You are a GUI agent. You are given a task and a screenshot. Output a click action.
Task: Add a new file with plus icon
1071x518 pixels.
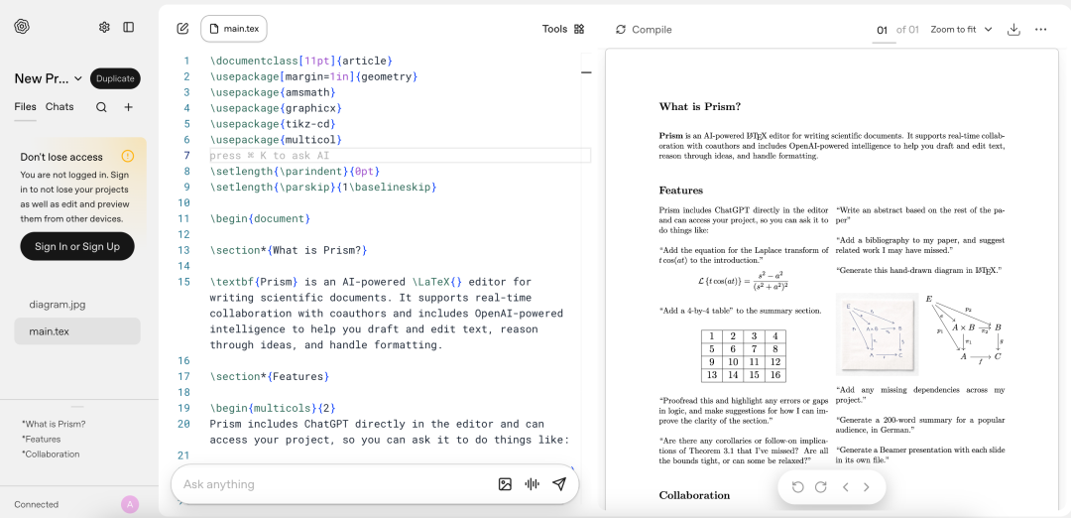click(x=128, y=106)
